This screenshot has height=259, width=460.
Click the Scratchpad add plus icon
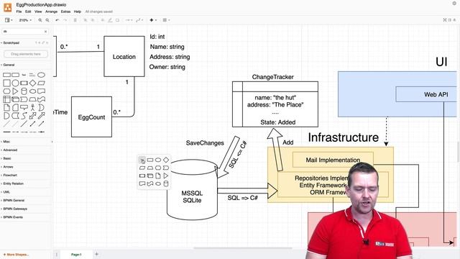pos(40,43)
